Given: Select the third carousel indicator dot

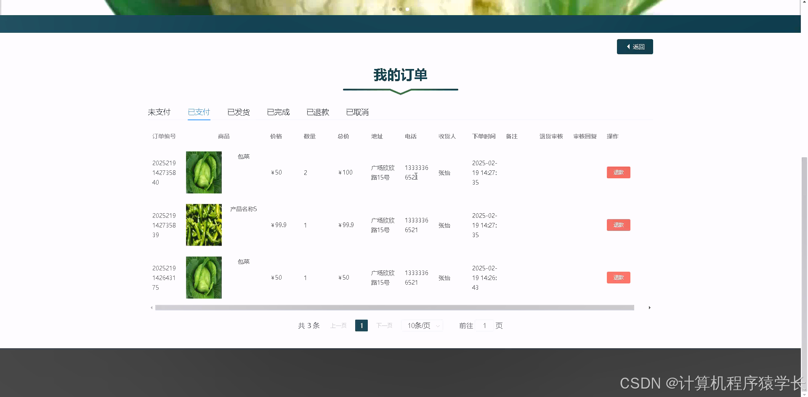Looking at the screenshot, I should coord(407,9).
